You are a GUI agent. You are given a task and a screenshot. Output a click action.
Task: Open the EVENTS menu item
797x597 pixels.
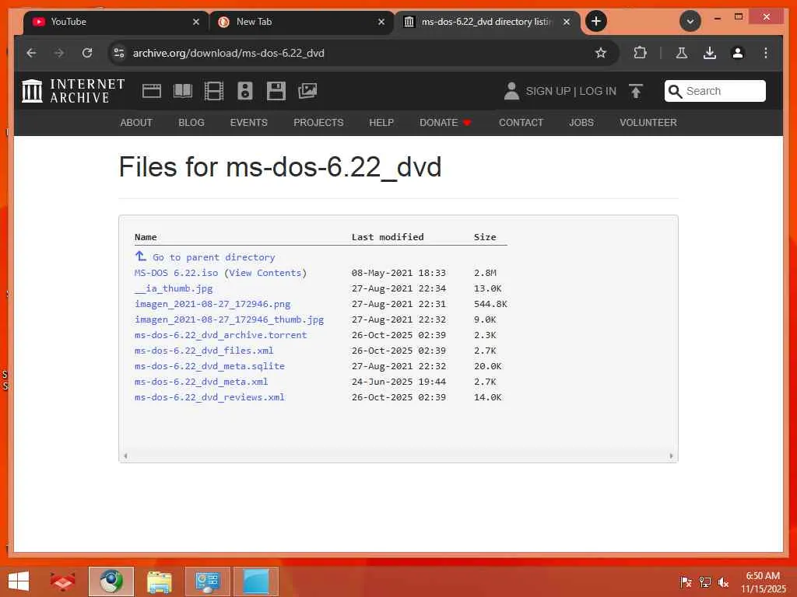coord(248,123)
